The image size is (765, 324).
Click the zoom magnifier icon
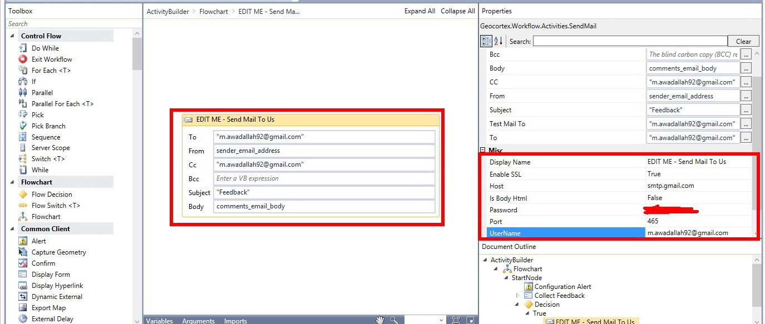[x=394, y=320]
